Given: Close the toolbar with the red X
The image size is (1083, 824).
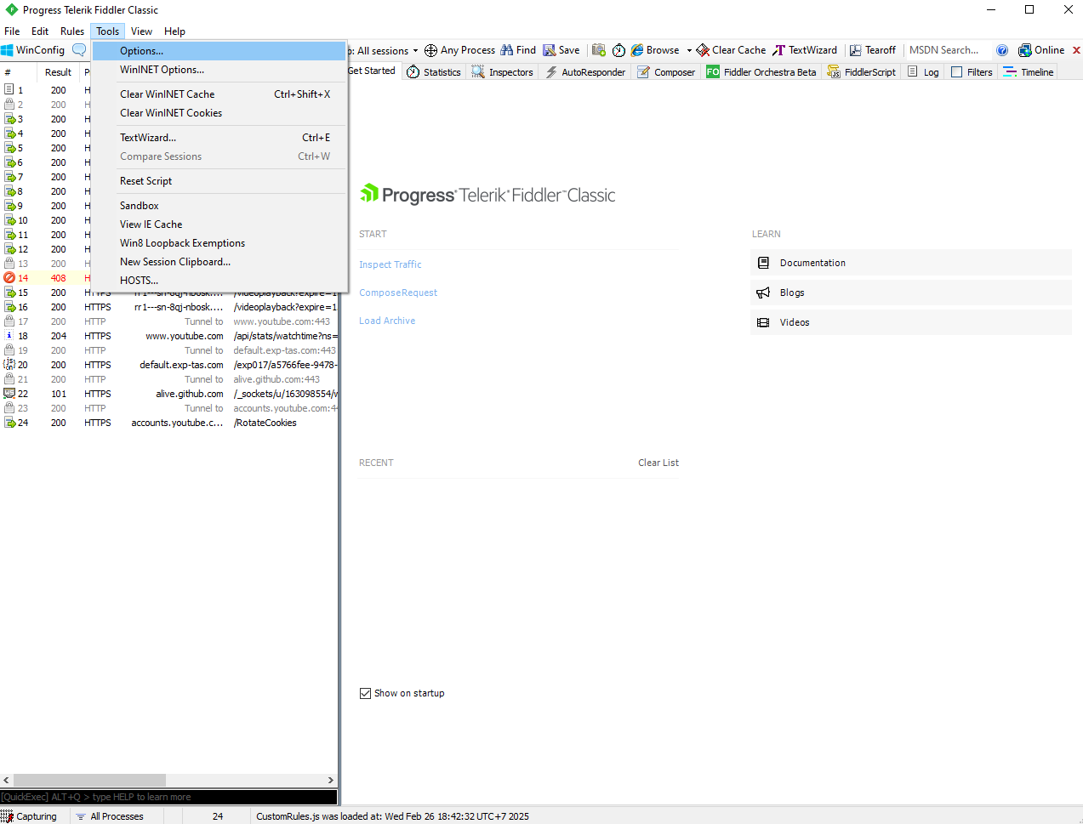Looking at the screenshot, I should point(1076,50).
